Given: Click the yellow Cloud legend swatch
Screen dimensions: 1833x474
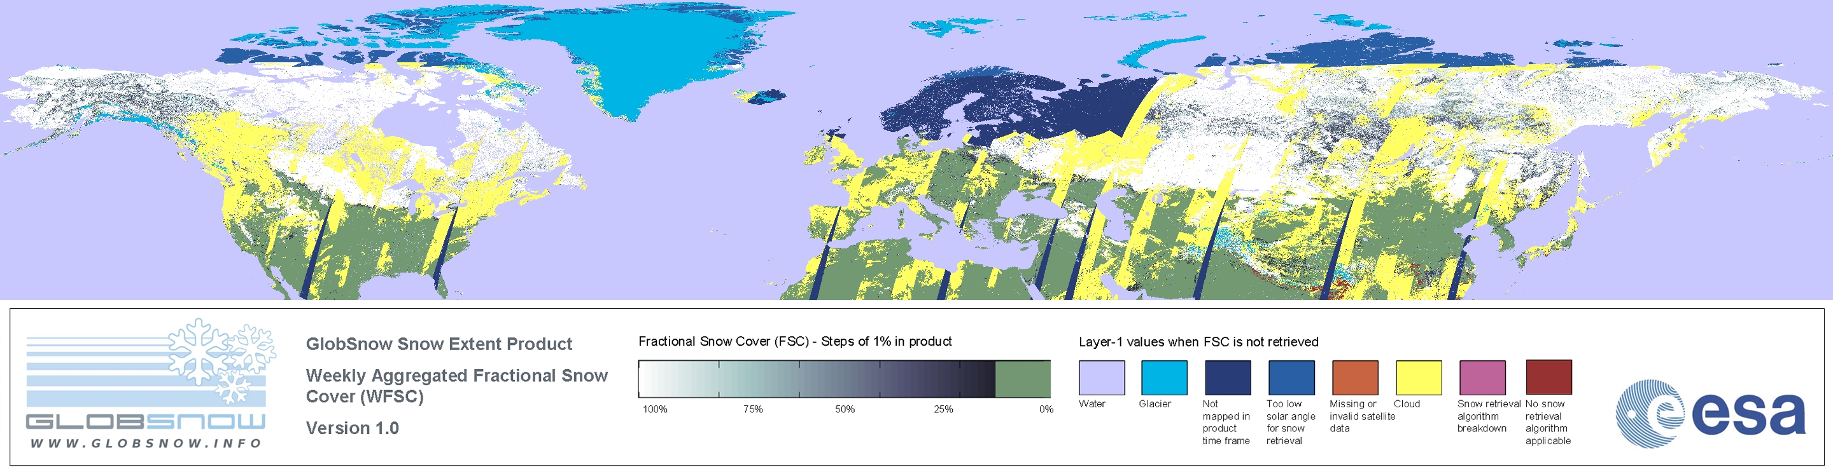Looking at the screenshot, I should [1419, 377].
